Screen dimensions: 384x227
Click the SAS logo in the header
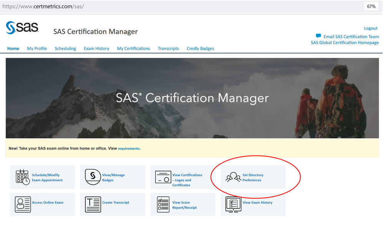[22, 27]
